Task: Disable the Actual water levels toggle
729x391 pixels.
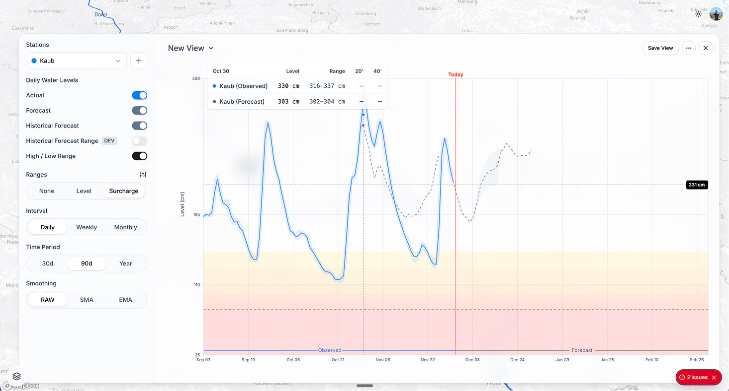Action: point(139,95)
